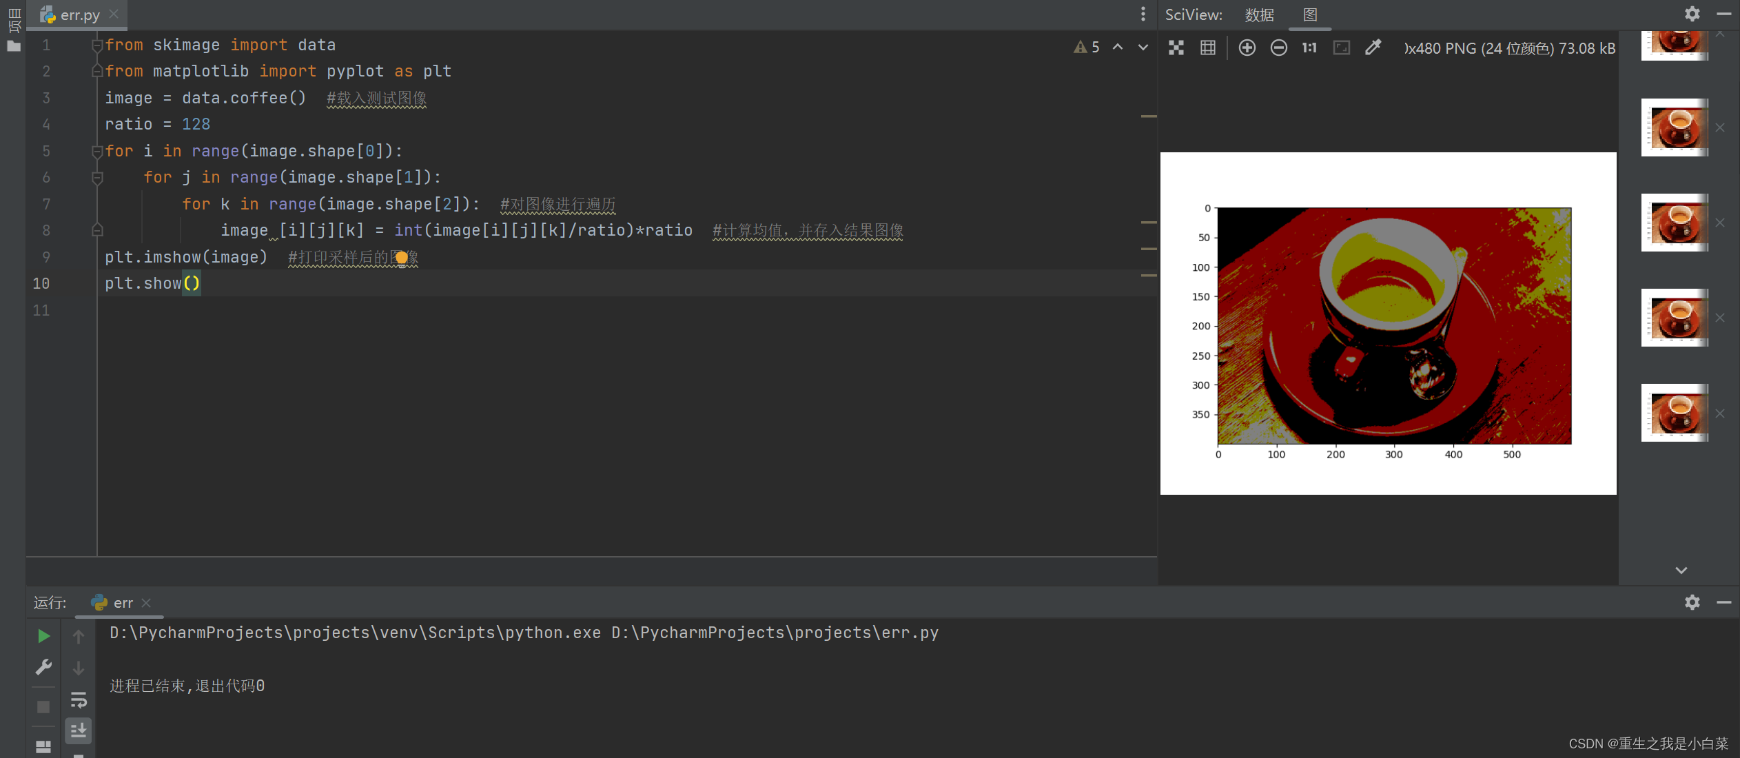
Task: Open editor tab options three-dot menu
Action: pyautogui.click(x=1143, y=14)
